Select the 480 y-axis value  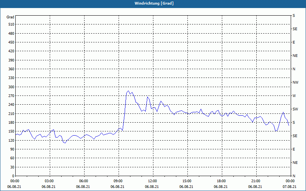tap(11, 33)
